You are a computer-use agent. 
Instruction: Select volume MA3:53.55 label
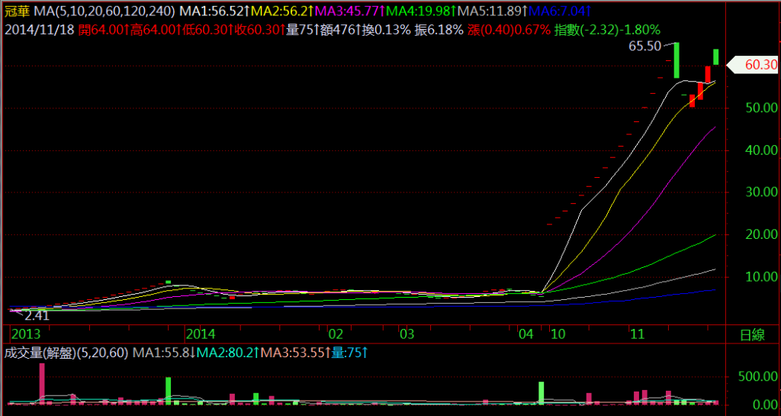click(296, 353)
